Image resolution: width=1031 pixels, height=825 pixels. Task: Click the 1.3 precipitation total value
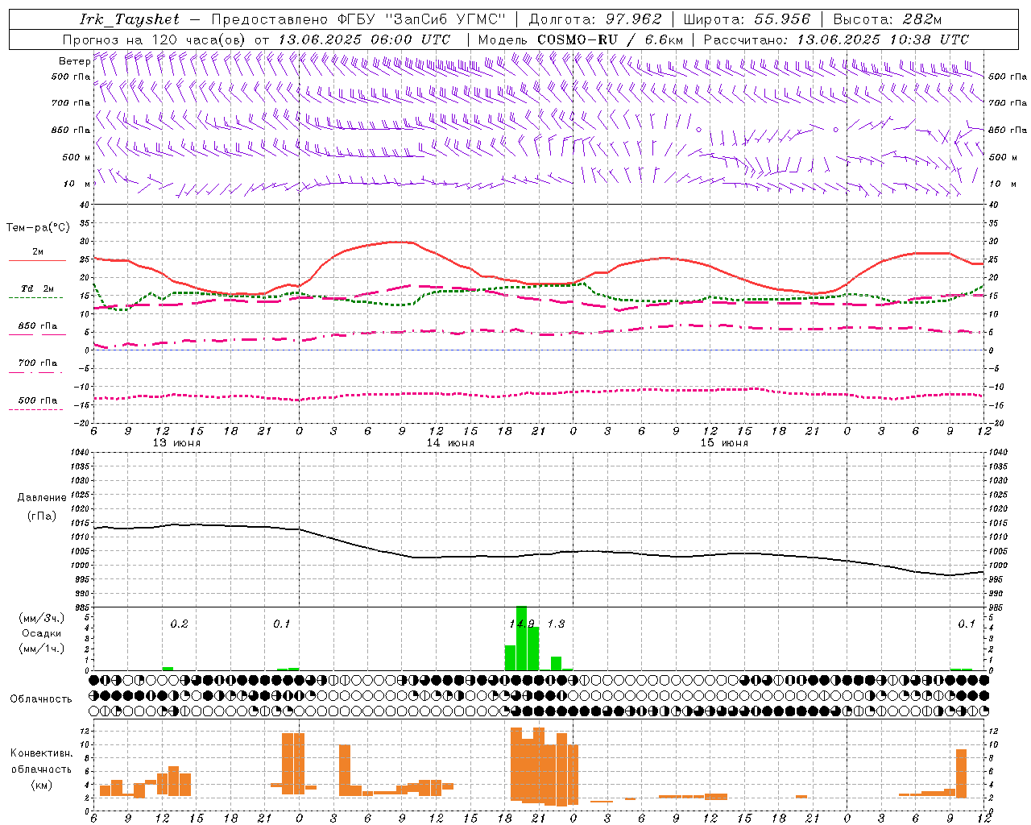(x=556, y=624)
